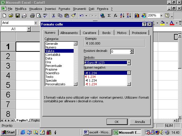Increase decimal positions with up arrow
Viewport: 182px width, 136px height.
(x=132, y=50)
